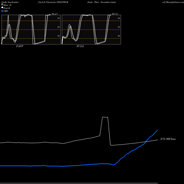Open the FULL stochastic chart panel
Image resolution: width=184 pixels, height=184 pixels.
tap(91, 29)
